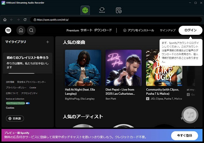The height and width of the screenshot is (143, 204).
Task: Click Hell At Night song title
Action: click(80, 92)
